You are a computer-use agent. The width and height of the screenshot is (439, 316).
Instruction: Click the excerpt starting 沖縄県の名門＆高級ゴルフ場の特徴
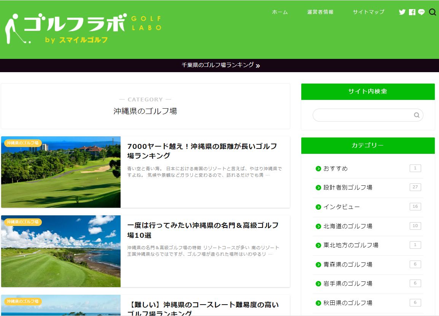[203, 251]
